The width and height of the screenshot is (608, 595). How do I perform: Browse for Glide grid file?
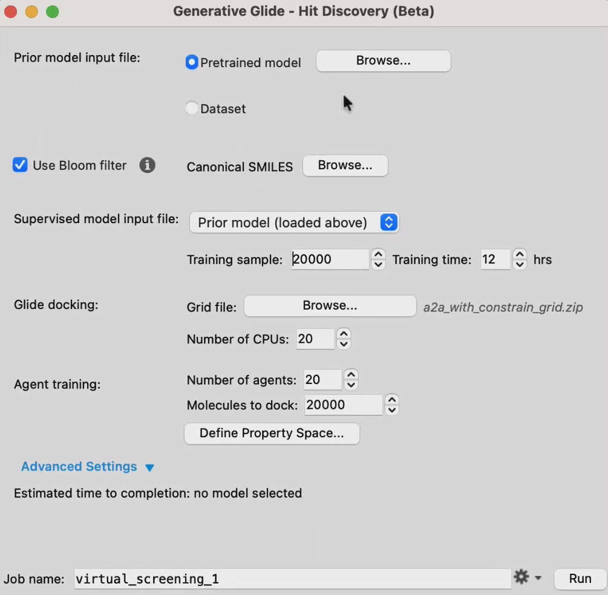[x=330, y=306]
